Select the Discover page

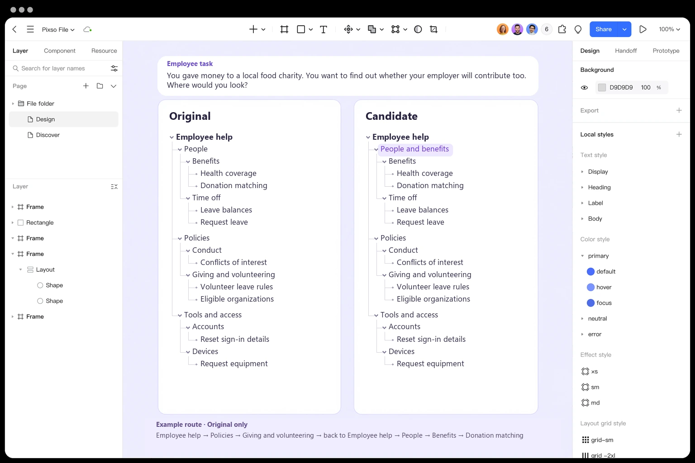pos(63,135)
